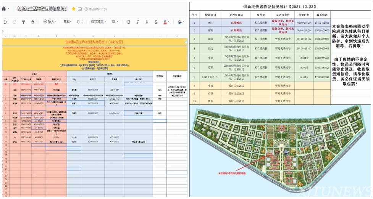Click 暂时无法派送 in the 极兔 row

[x=236, y=100]
